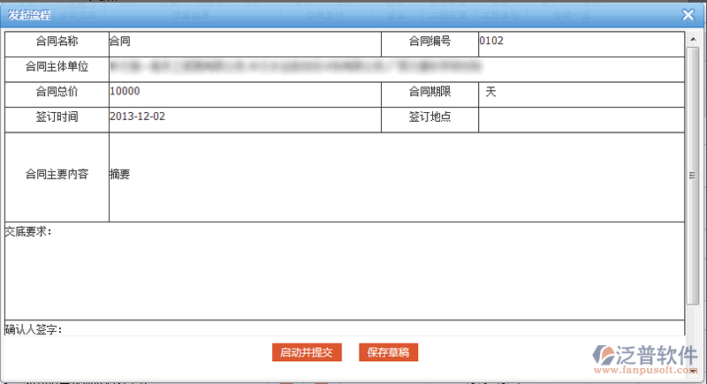Click the 启动并提交 button
Image resolution: width=707 pixels, height=384 pixels.
coord(307,352)
